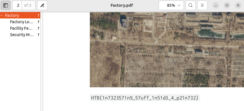Toggle the sidebar panel button
Screen dimensions: 244x111
click(6, 5)
